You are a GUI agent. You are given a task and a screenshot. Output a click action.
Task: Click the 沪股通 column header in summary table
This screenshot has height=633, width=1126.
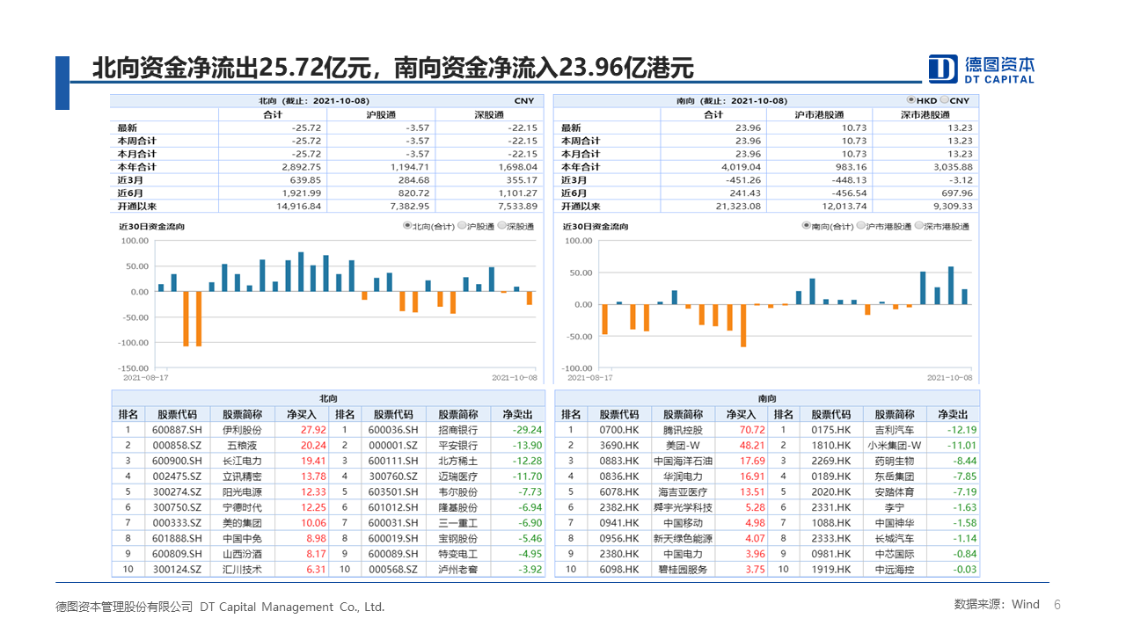[x=381, y=114]
